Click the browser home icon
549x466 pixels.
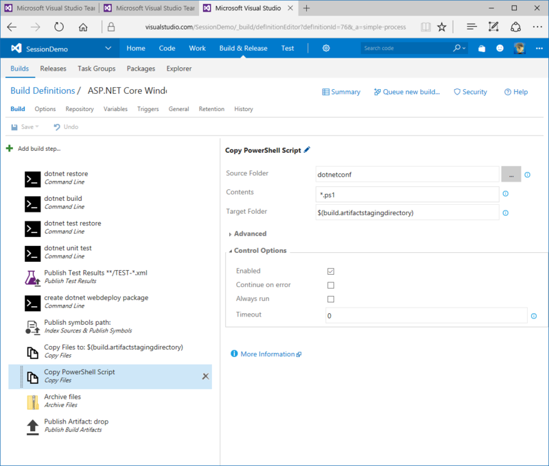click(83, 27)
